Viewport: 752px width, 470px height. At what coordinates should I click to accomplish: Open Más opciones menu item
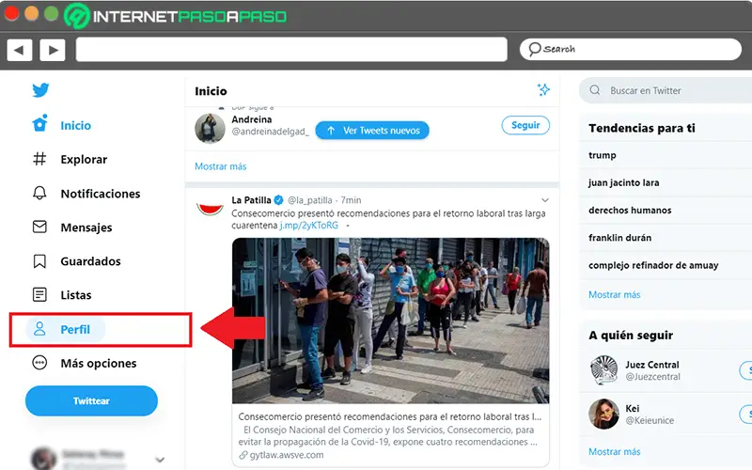(x=99, y=364)
